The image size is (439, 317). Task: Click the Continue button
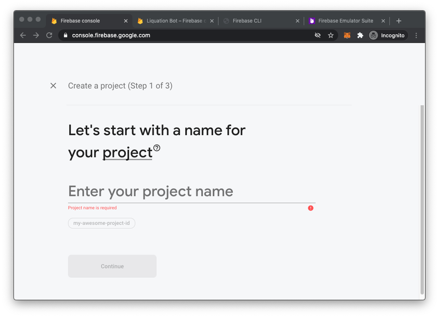pyautogui.click(x=112, y=266)
